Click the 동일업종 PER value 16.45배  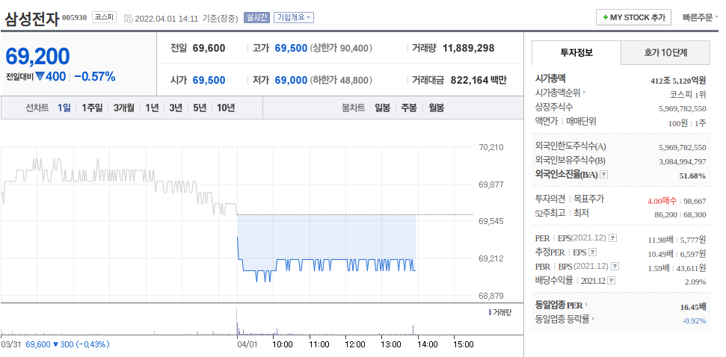[693, 307]
